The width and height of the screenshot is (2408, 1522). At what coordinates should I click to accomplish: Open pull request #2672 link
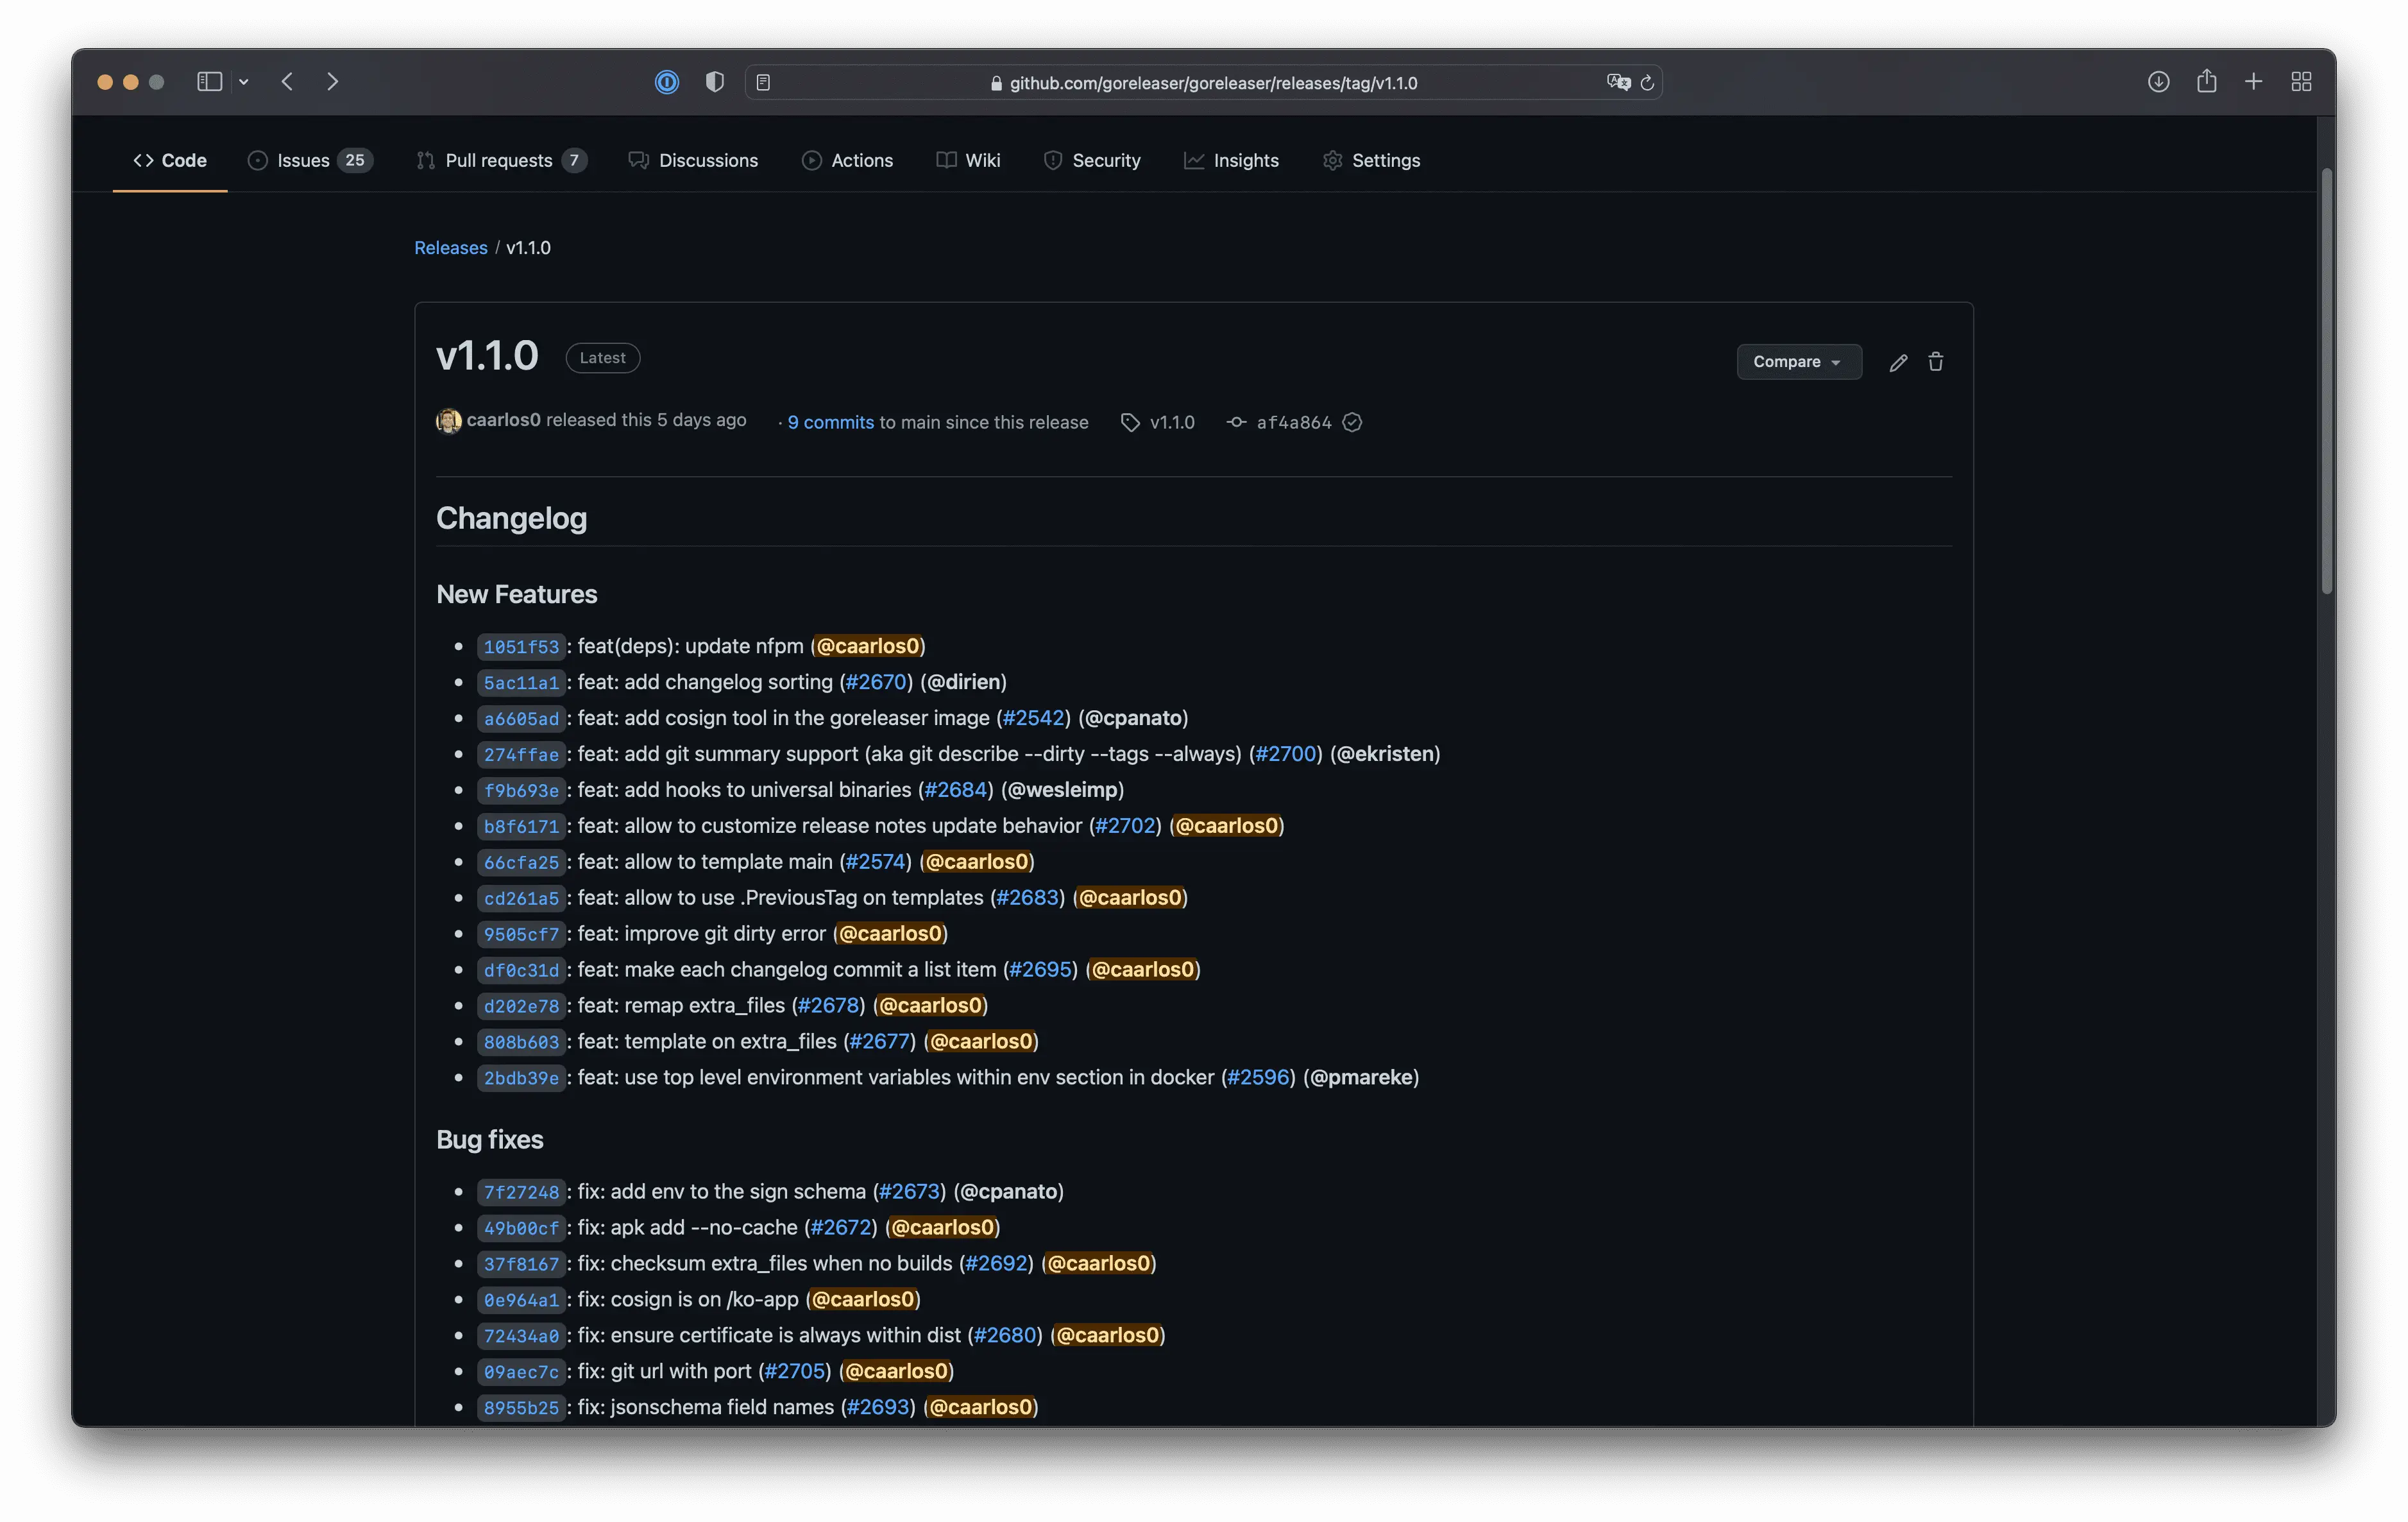pyautogui.click(x=841, y=1228)
